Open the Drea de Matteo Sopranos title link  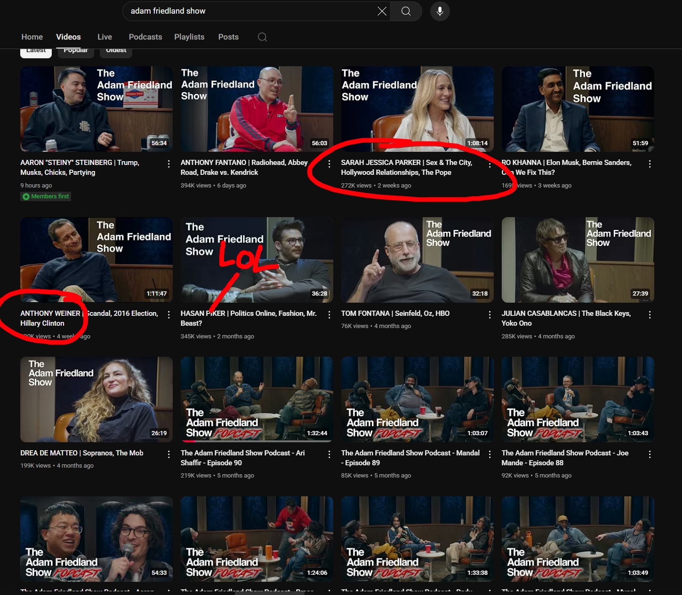coord(82,453)
